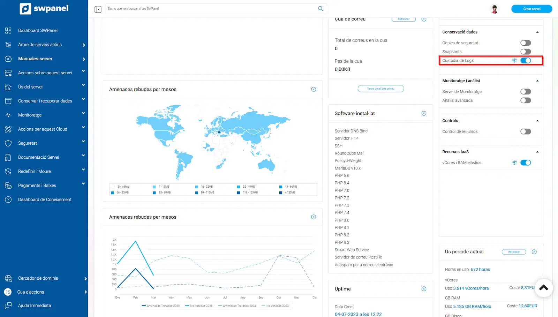Open Monitoratge menu item
The width and height of the screenshot is (558, 317).
[30, 115]
